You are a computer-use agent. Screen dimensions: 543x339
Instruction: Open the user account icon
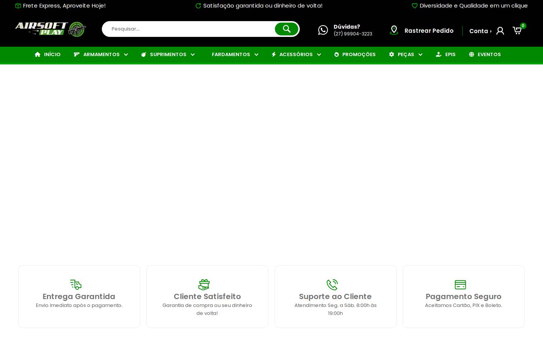pos(500,31)
